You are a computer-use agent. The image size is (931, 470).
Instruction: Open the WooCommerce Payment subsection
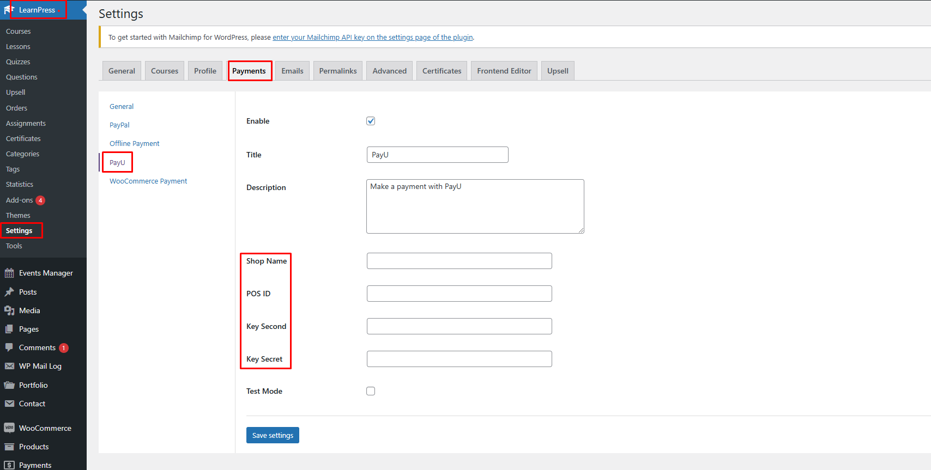pos(148,181)
